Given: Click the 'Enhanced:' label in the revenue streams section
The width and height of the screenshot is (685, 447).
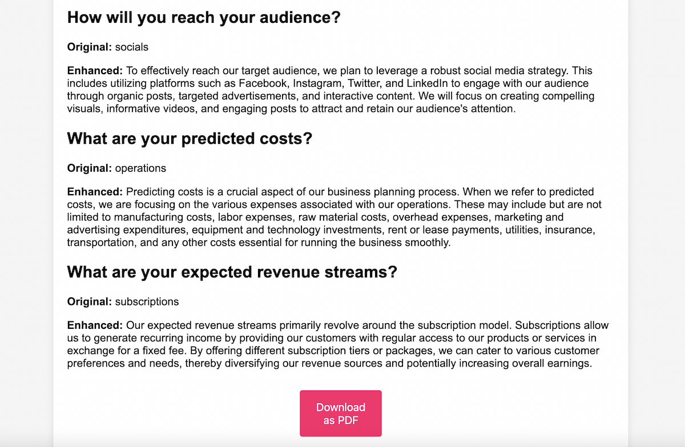Looking at the screenshot, I should tap(95, 325).
